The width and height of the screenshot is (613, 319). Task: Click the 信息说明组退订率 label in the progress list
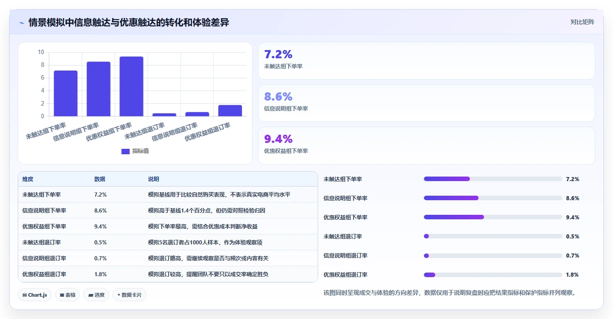345,255
